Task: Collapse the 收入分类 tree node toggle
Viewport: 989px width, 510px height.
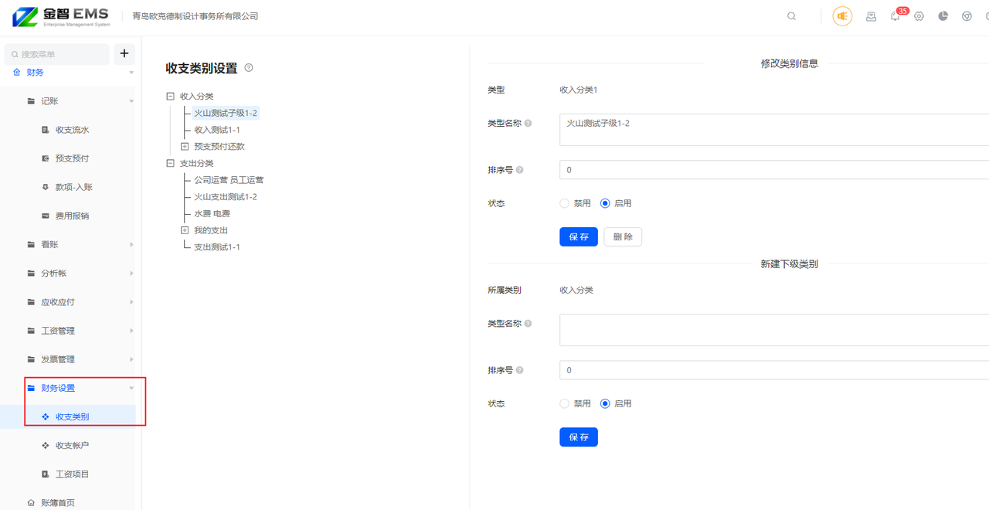Action: pyautogui.click(x=171, y=97)
